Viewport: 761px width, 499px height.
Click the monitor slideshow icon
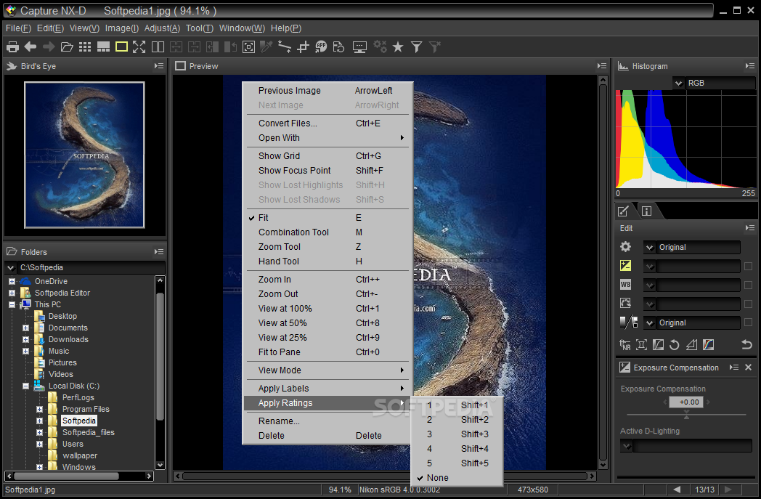(359, 46)
